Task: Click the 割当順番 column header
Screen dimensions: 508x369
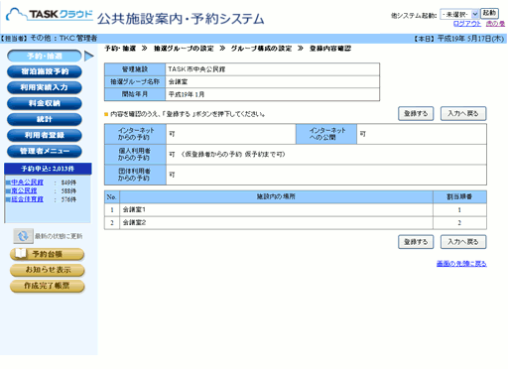Action: pyautogui.click(x=459, y=196)
